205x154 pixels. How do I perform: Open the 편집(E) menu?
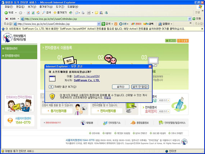[x=20, y=6]
